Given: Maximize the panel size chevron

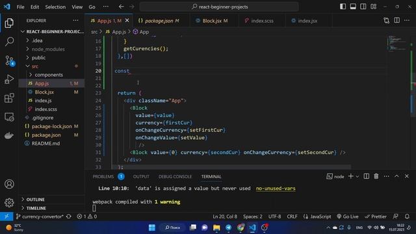Looking at the screenshot, I should click(x=396, y=176).
